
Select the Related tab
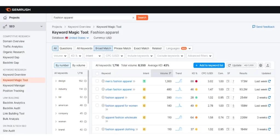157,48
